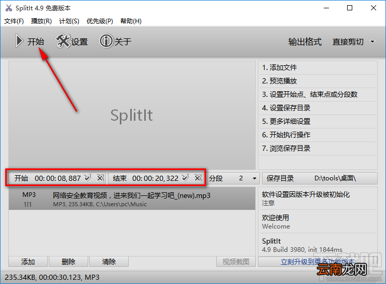
Task: Clear the end time with the X icon
Action: pos(198,178)
